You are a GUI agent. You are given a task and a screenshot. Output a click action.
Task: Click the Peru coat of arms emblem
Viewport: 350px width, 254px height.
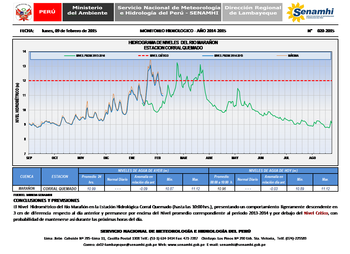tap(23, 12)
